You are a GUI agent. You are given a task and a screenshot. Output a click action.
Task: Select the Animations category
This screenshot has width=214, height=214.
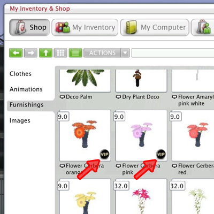pos(26,89)
